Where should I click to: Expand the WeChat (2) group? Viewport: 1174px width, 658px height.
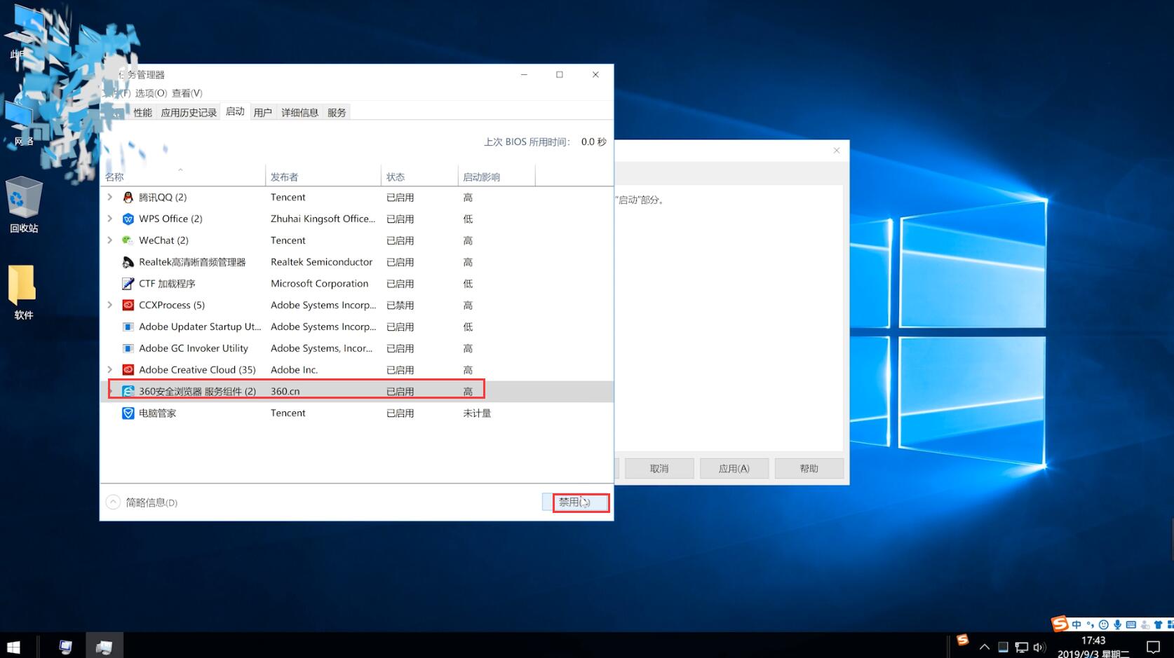coord(110,240)
